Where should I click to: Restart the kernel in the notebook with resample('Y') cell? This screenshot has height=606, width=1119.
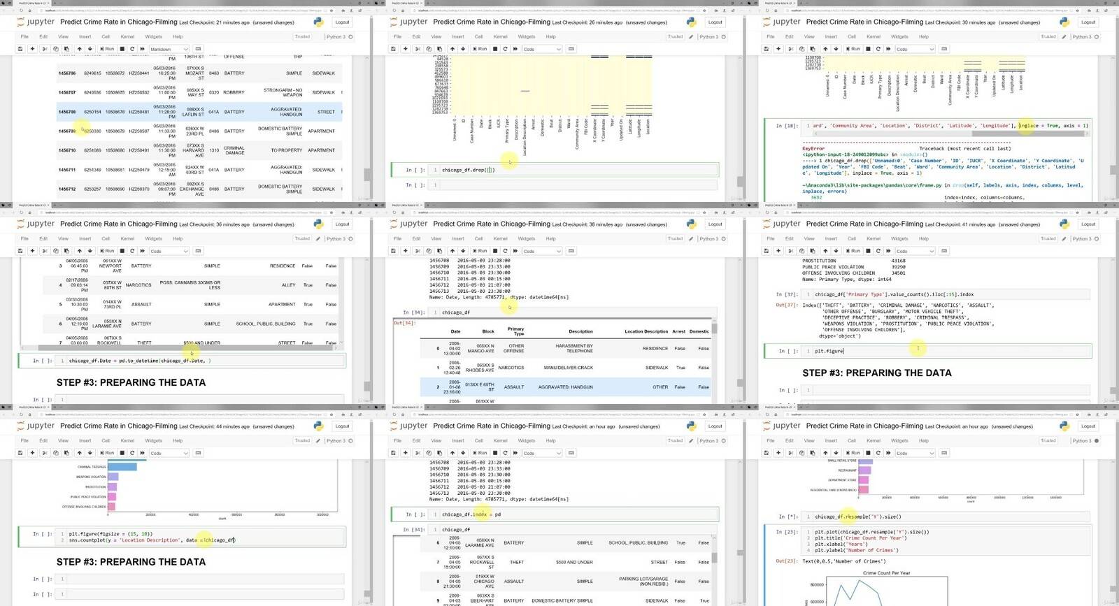tap(878, 453)
